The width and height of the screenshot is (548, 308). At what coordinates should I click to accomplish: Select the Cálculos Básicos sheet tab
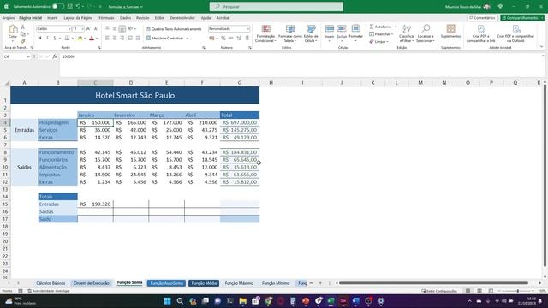click(51, 283)
